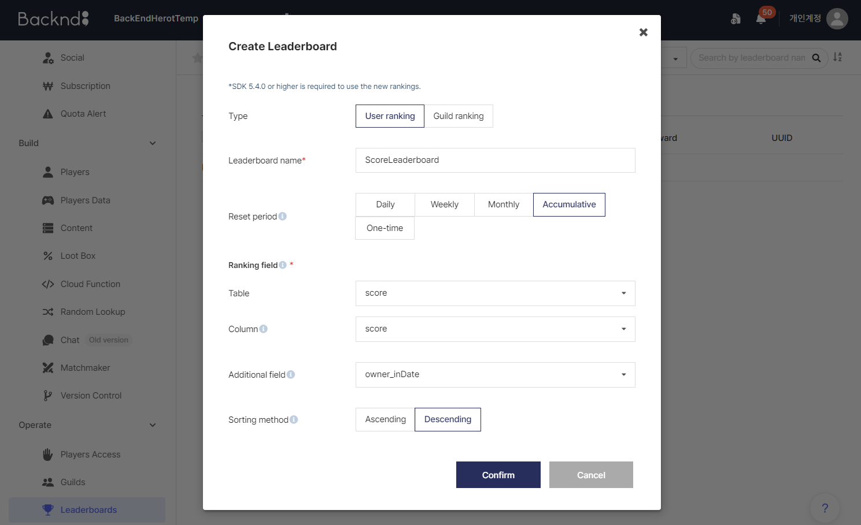Click the Loot Box percent icon
The height and width of the screenshot is (525, 861).
48,256
